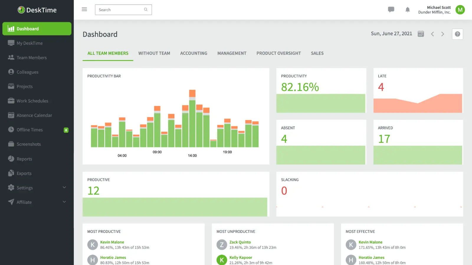Screen dimensions: 472x265
Task: Click the Offline Times clock icon
Action: [x=11, y=130]
